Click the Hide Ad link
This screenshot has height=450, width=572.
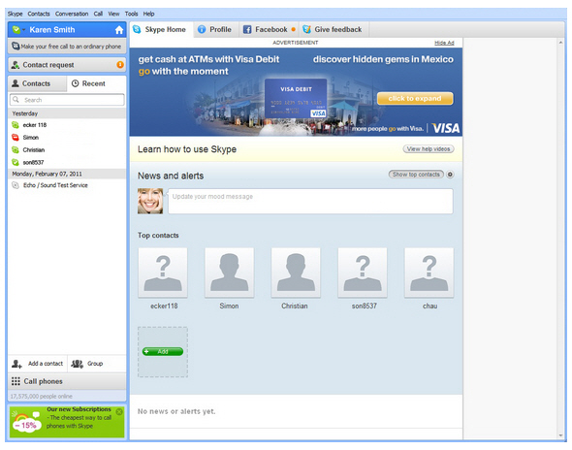pyautogui.click(x=444, y=43)
